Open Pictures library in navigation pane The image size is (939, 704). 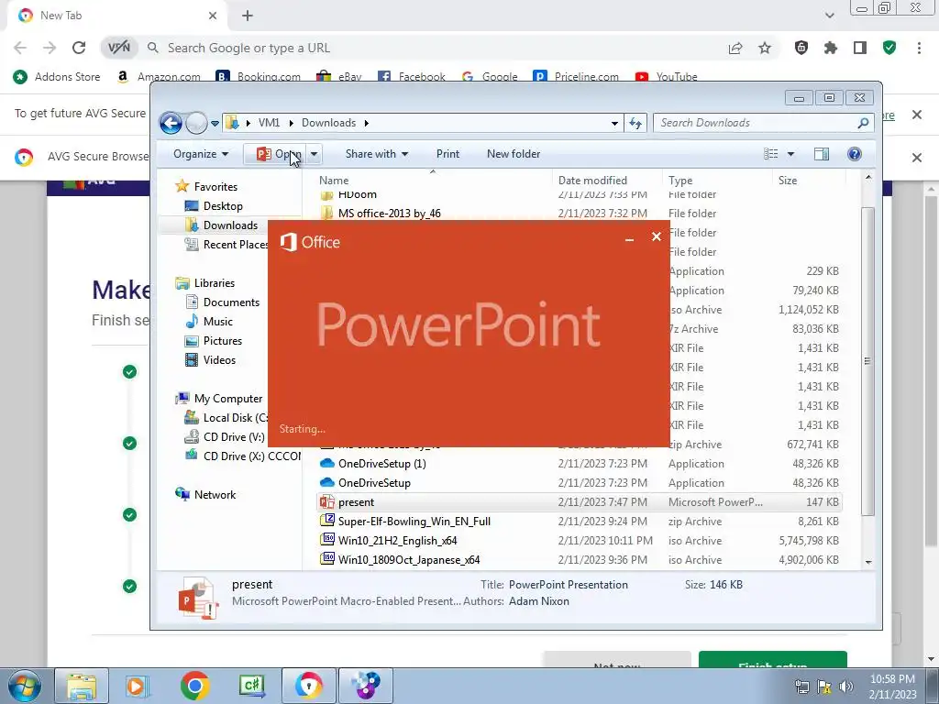[x=222, y=341]
